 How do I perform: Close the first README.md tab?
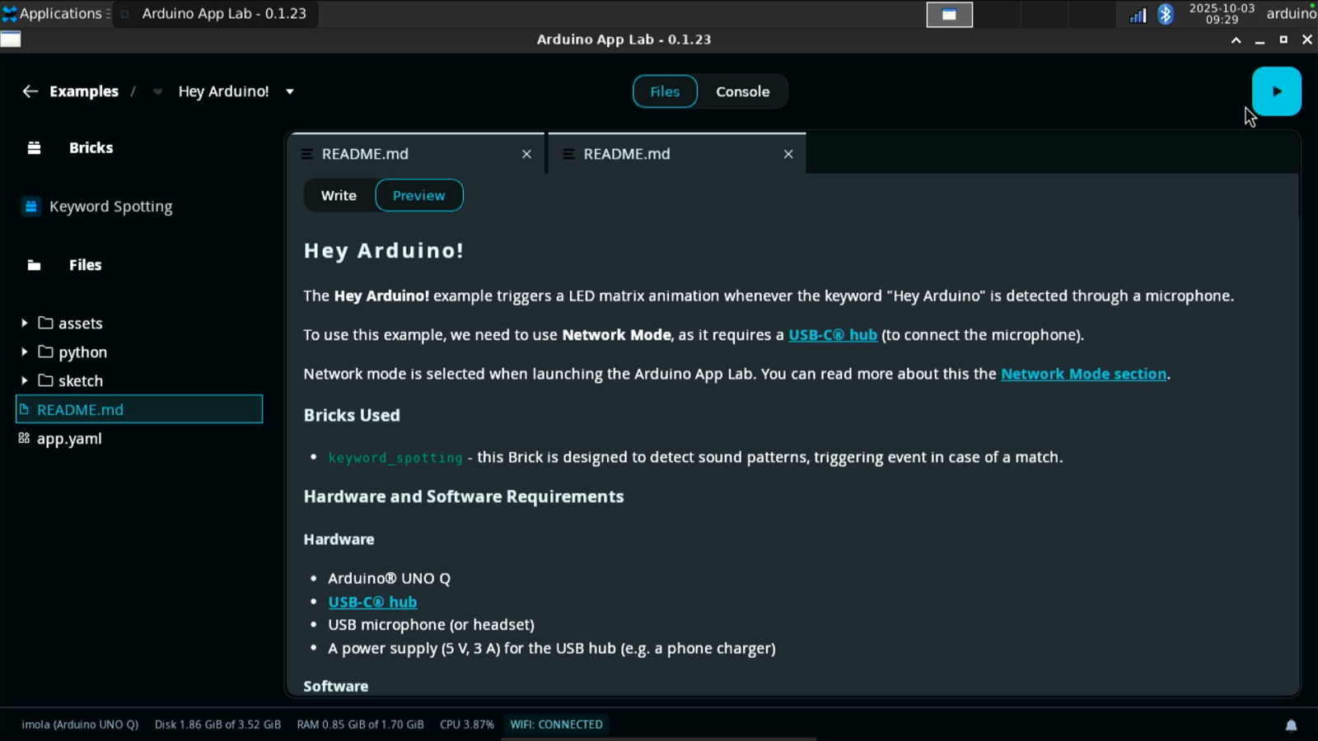pos(526,154)
